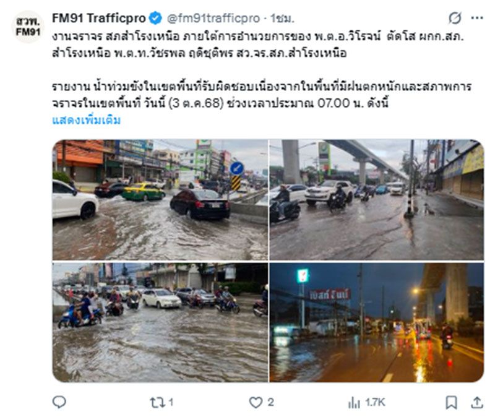Click the FM91 Trafficpro display name
This screenshot has width=495, height=417.
coord(99,19)
